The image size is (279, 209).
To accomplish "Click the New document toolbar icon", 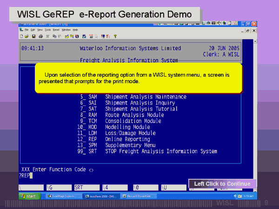I will point(22,36).
